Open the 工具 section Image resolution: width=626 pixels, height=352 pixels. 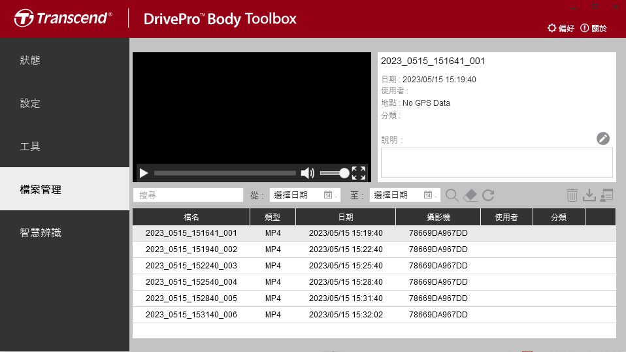[x=65, y=146]
